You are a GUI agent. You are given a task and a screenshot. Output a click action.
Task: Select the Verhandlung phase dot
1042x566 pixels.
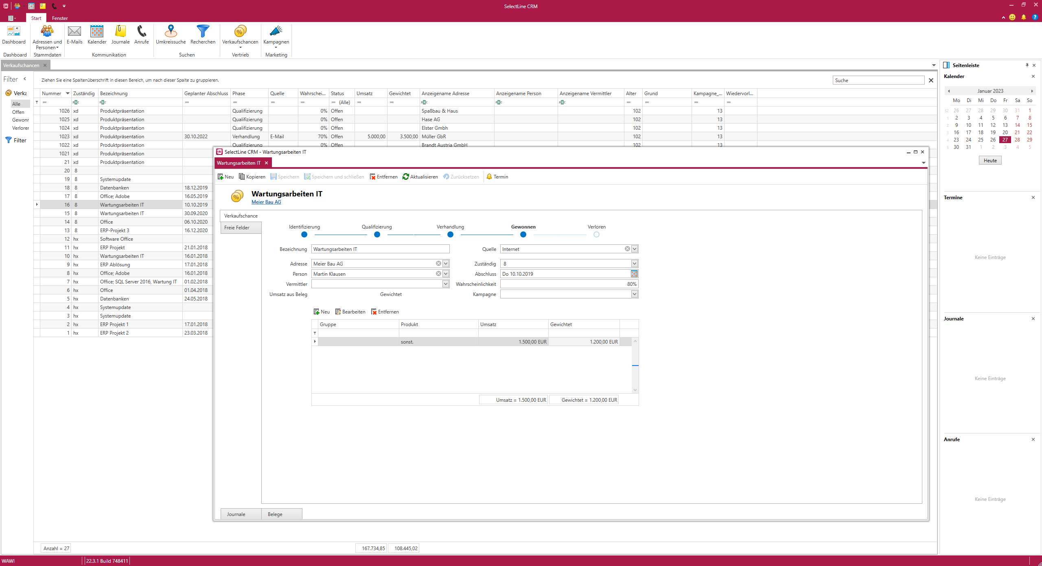(x=450, y=235)
